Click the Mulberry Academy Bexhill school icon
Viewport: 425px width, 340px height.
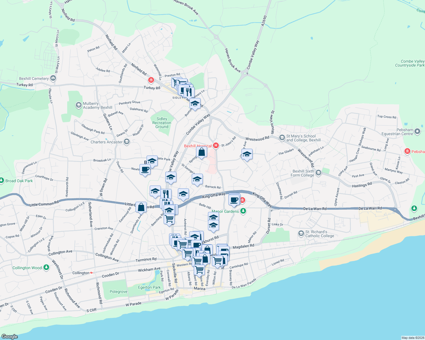(x=79, y=105)
